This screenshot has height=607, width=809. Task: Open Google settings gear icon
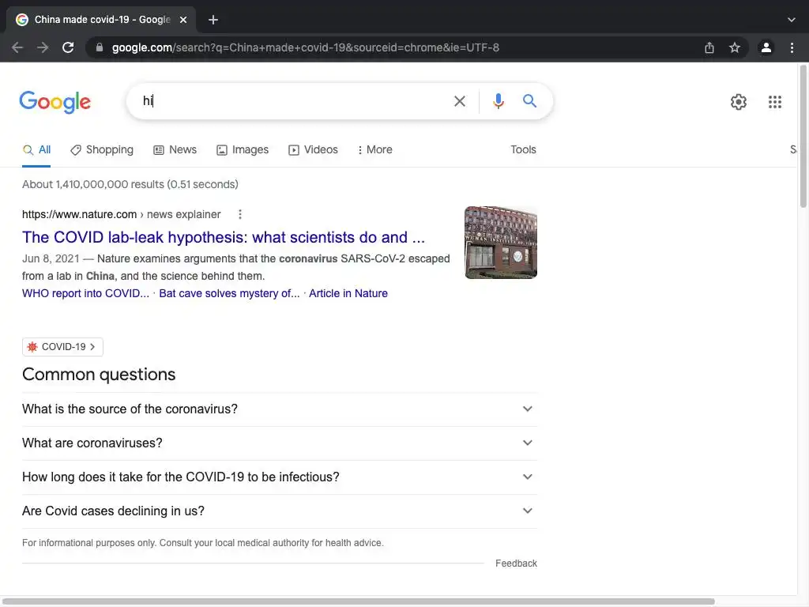pyautogui.click(x=739, y=102)
